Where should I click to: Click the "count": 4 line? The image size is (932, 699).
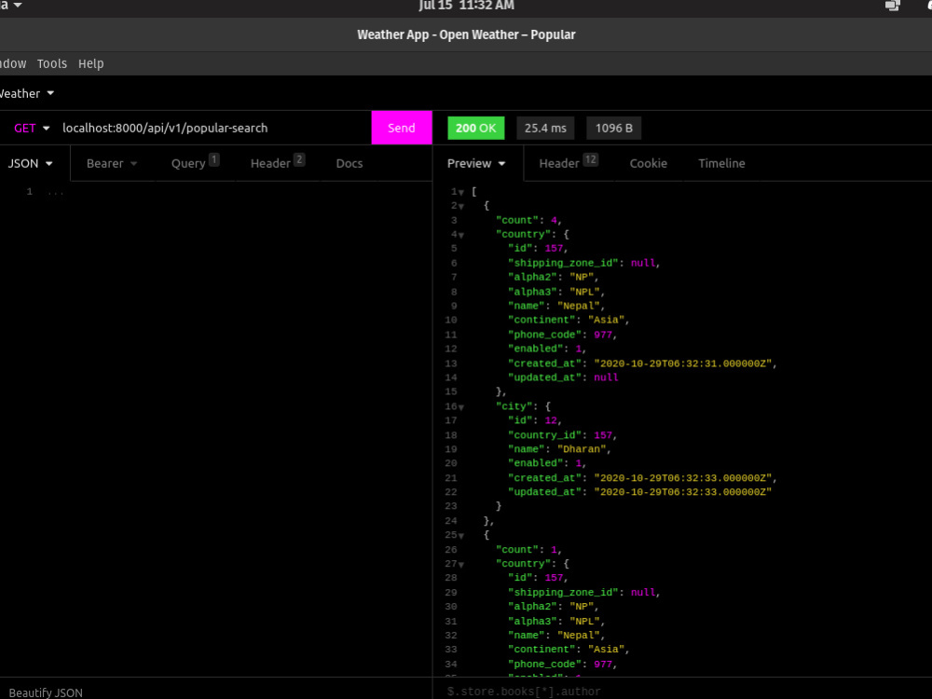[528, 221]
